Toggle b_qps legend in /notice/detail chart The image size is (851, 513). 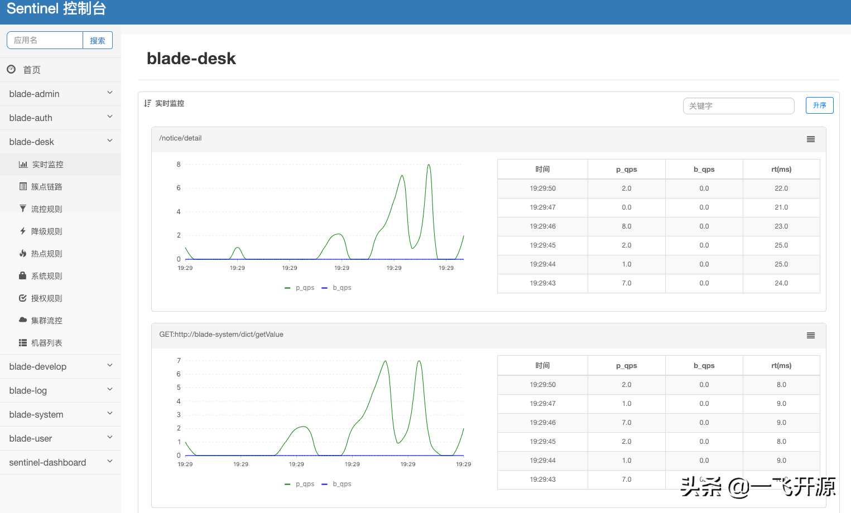click(336, 288)
